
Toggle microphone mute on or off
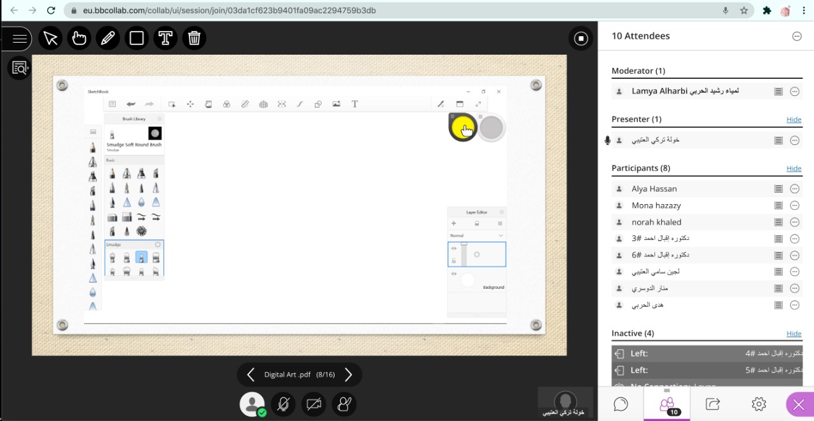pos(283,404)
